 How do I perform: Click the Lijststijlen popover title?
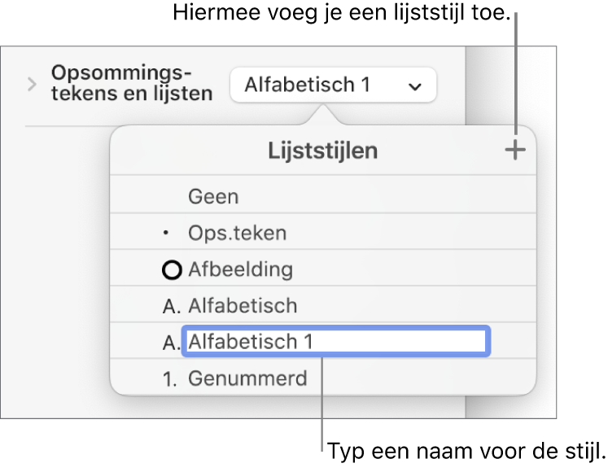pos(323,151)
